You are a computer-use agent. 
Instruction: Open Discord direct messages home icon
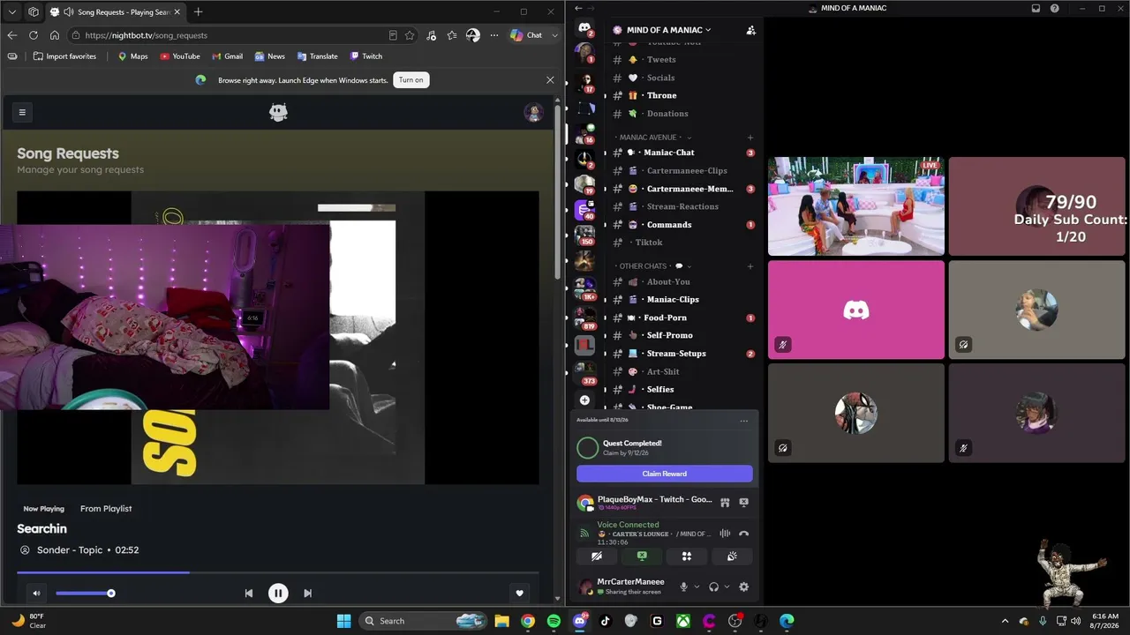pos(584,29)
